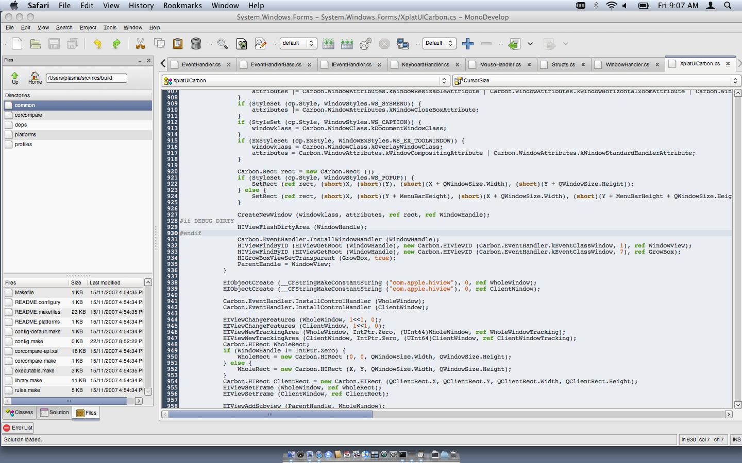Switch to the MouseHandler.cs tab
The height and width of the screenshot is (463, 742).
point(500,65)
